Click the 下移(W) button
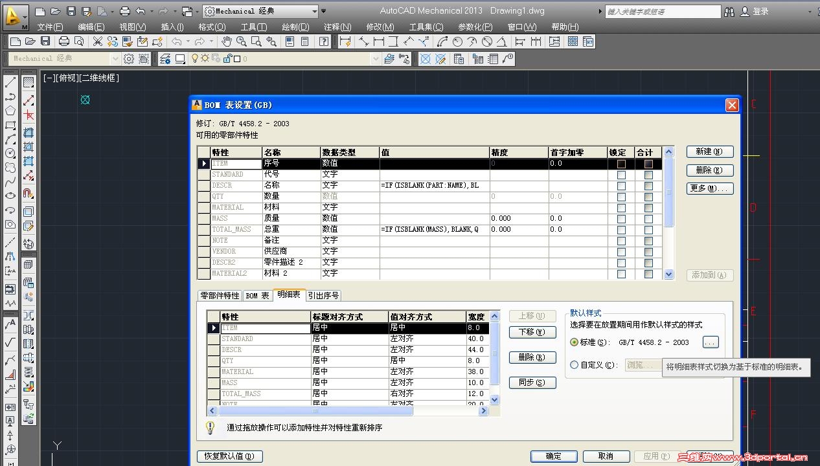 tap(532, 332)
